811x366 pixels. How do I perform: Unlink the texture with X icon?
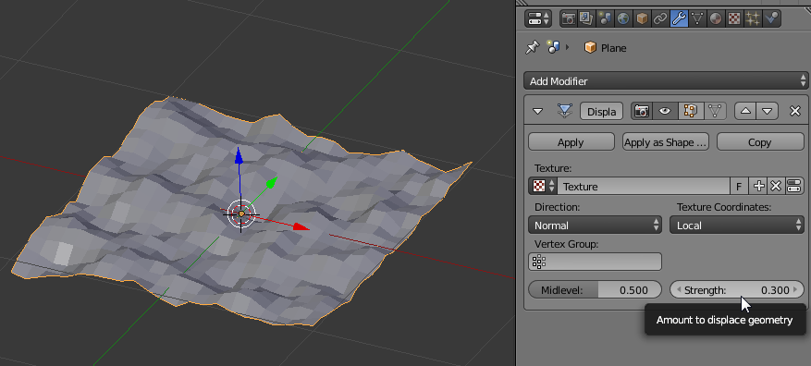[x=776, y=186]
